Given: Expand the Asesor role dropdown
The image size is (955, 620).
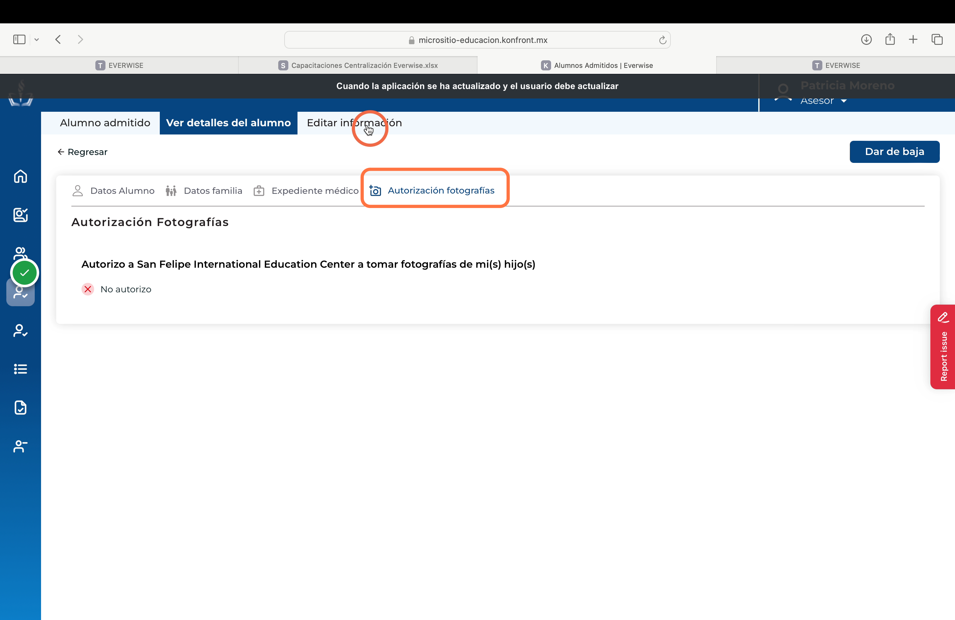Looking at the screenshot, I should pos(823,101).
